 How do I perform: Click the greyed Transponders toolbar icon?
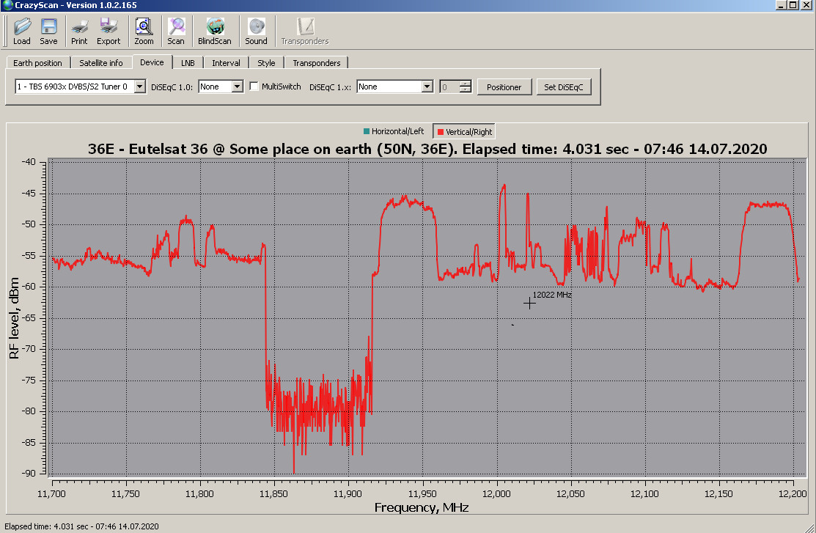[x=305, y=32]
